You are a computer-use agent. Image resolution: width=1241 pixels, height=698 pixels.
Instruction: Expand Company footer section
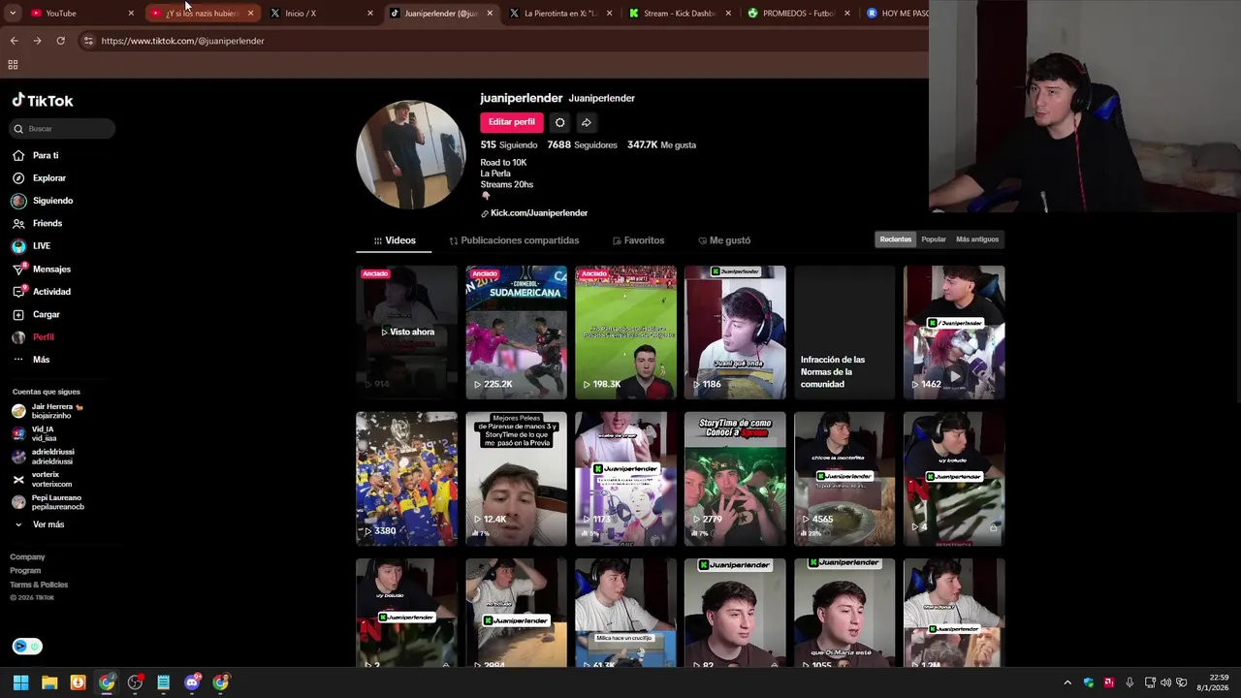tap(27, 557)
